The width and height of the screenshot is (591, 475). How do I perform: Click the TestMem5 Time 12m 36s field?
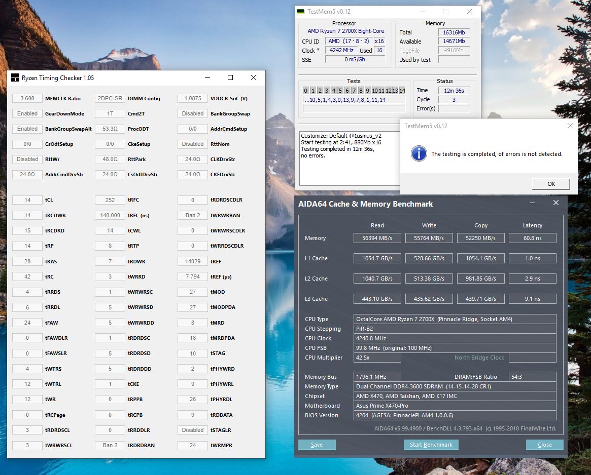pos(454,91)
